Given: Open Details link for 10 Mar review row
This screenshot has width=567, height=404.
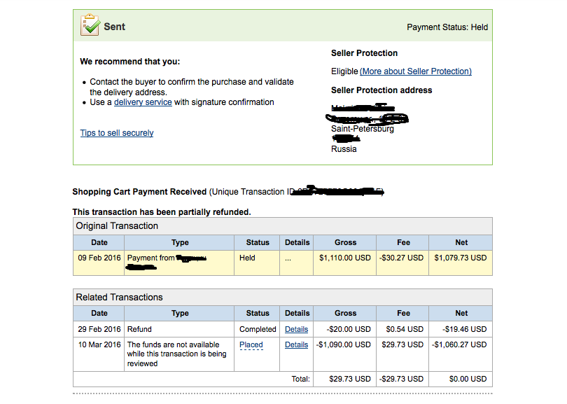Looking at the screenshot, I should pyautogui.click(x=296, y=344).
